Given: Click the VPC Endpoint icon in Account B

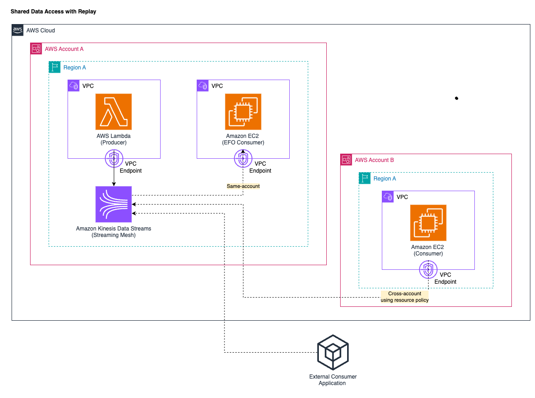Looking at the screenshot, I should coord(428,269).
